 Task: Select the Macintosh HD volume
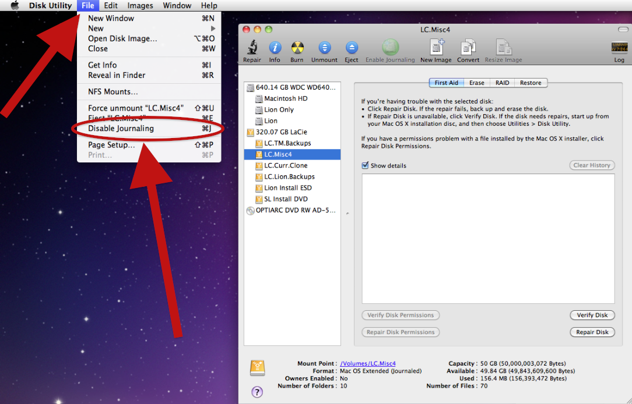point(292,98)
